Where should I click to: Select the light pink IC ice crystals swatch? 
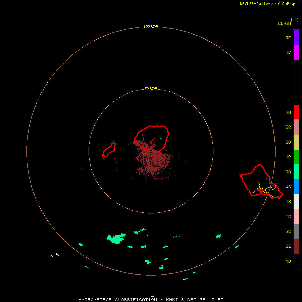(x=296, y=216)
